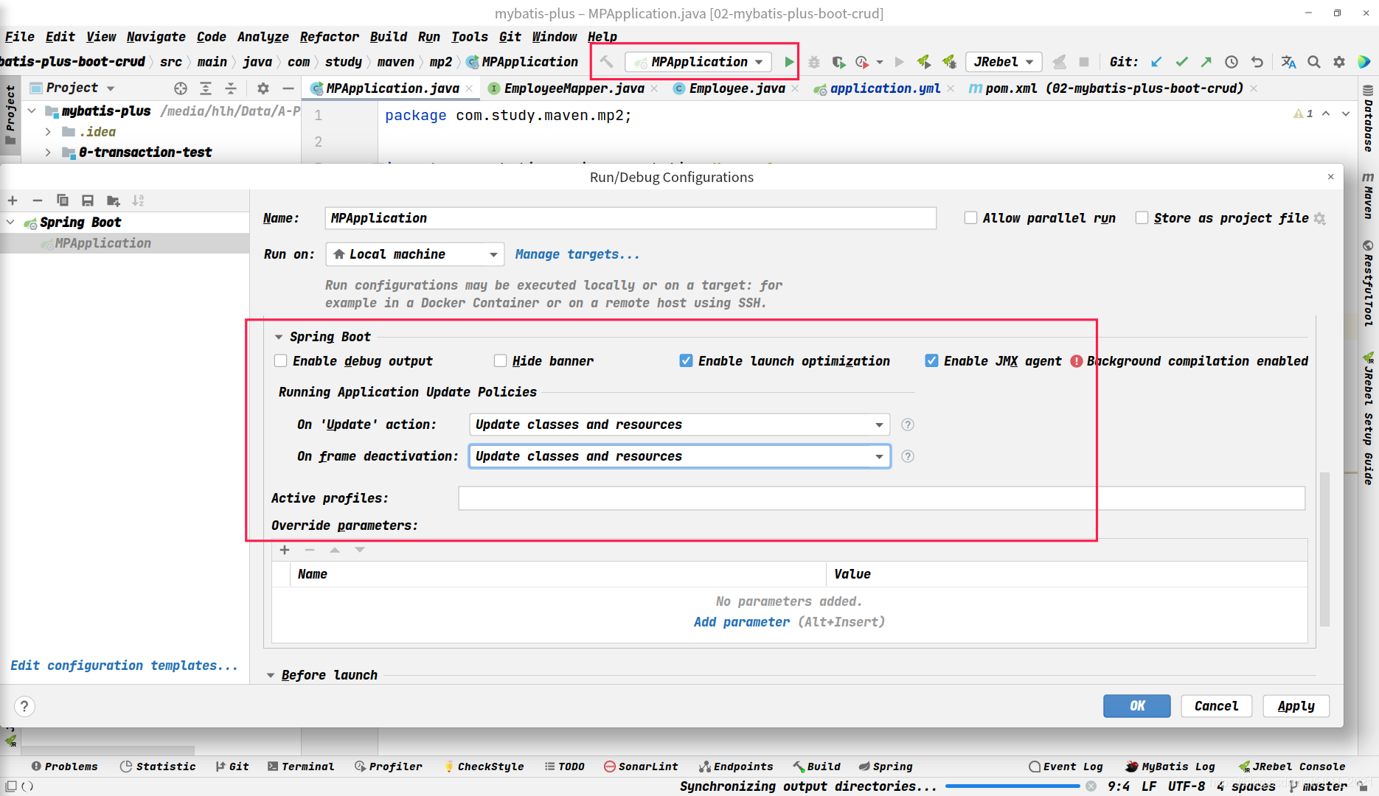The width and height of the screenshot is (1379, 796).
Task: Collapse Spring Boot section triangle
Action: coord(279,337)
